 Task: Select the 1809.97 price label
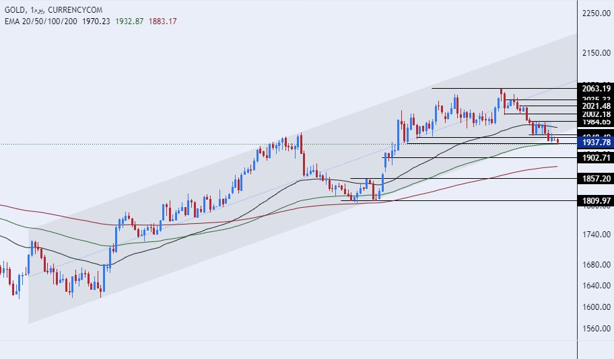tap(596, 200)
